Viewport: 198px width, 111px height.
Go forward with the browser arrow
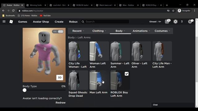8,11
